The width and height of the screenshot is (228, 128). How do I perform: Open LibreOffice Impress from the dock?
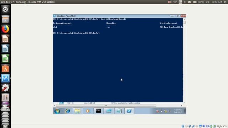(x=5, y=39)
